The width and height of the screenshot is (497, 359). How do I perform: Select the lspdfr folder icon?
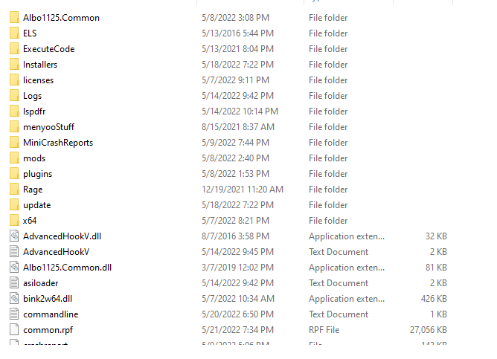pyautogui.click(x=14, y=111)
